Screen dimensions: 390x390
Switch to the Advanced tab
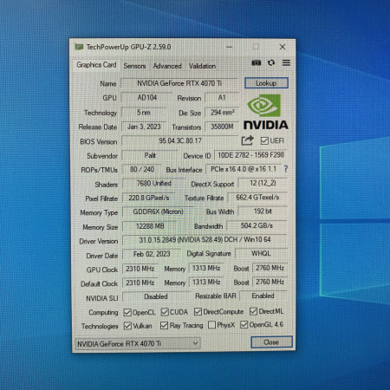[x=167, y=66]
